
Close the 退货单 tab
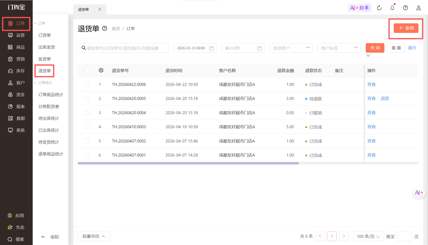(x=100, y=9)
